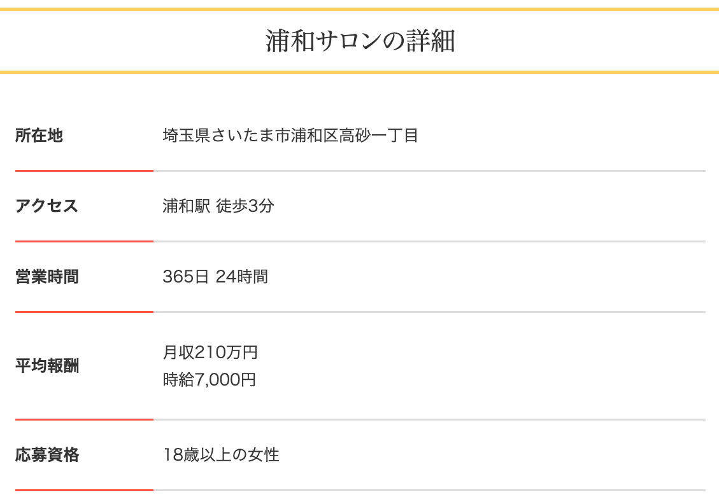719x502 pixels.
Task: Click the 平均報酬 row label
Action: pos(46,366)
